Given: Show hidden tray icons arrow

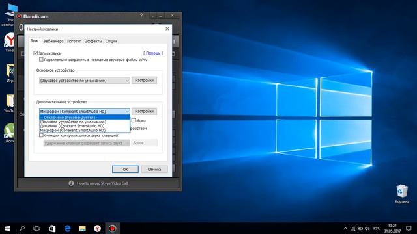Looking at the screenshot, I should coord(345,228).
